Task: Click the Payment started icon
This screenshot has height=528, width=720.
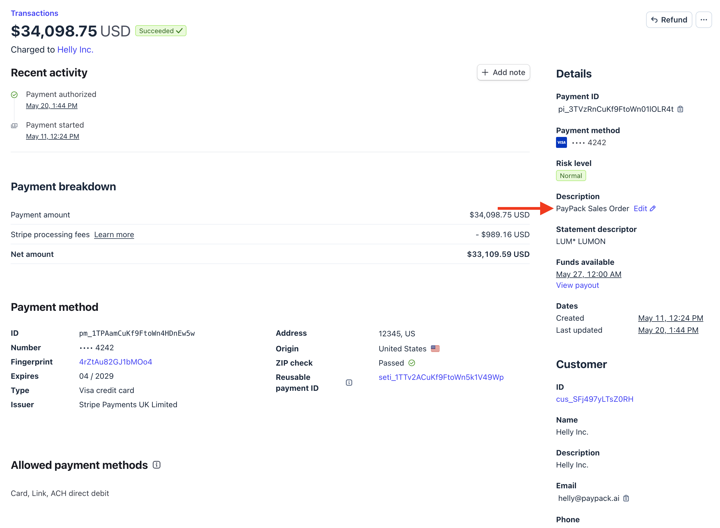Action: (14, 126)
